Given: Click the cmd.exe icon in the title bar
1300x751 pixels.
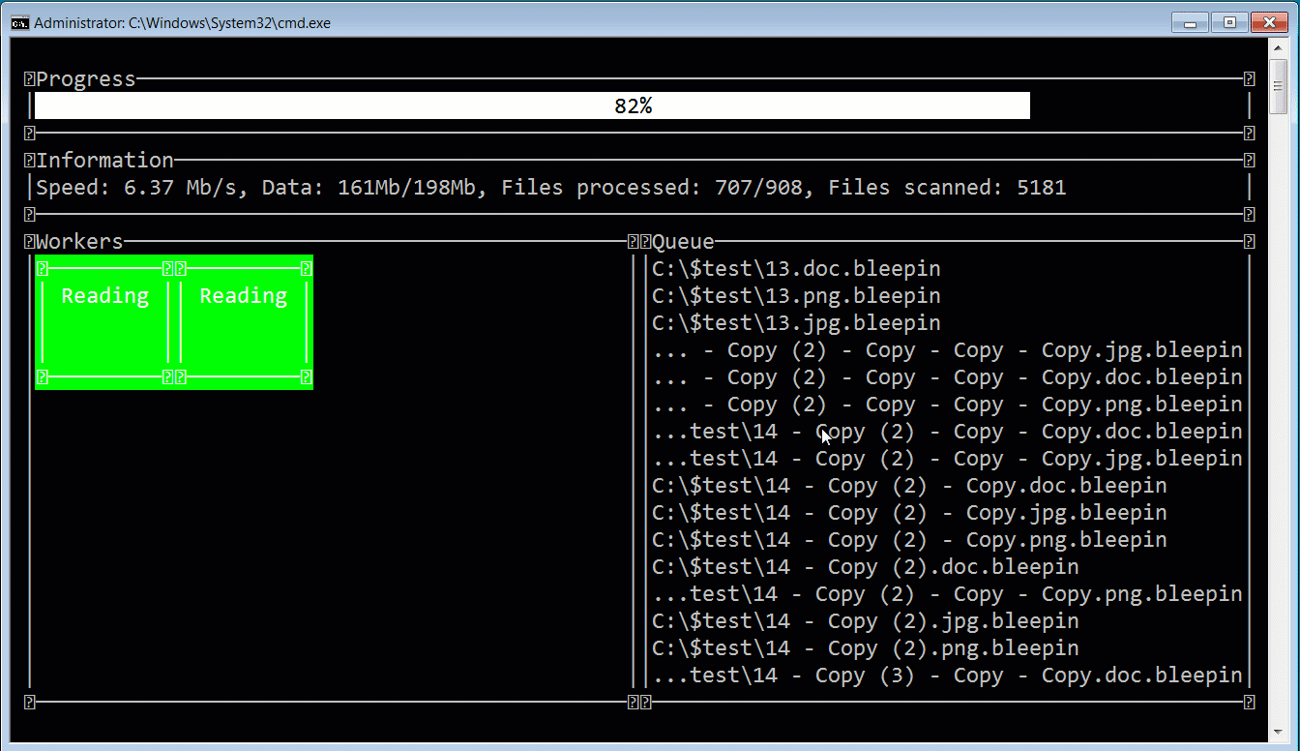Looking at the screenshot, I should (x=20, y=21).
